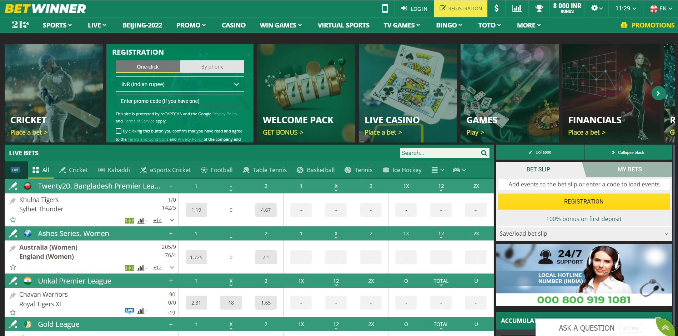Open results via the trophy icon

(x=539, y=8)
